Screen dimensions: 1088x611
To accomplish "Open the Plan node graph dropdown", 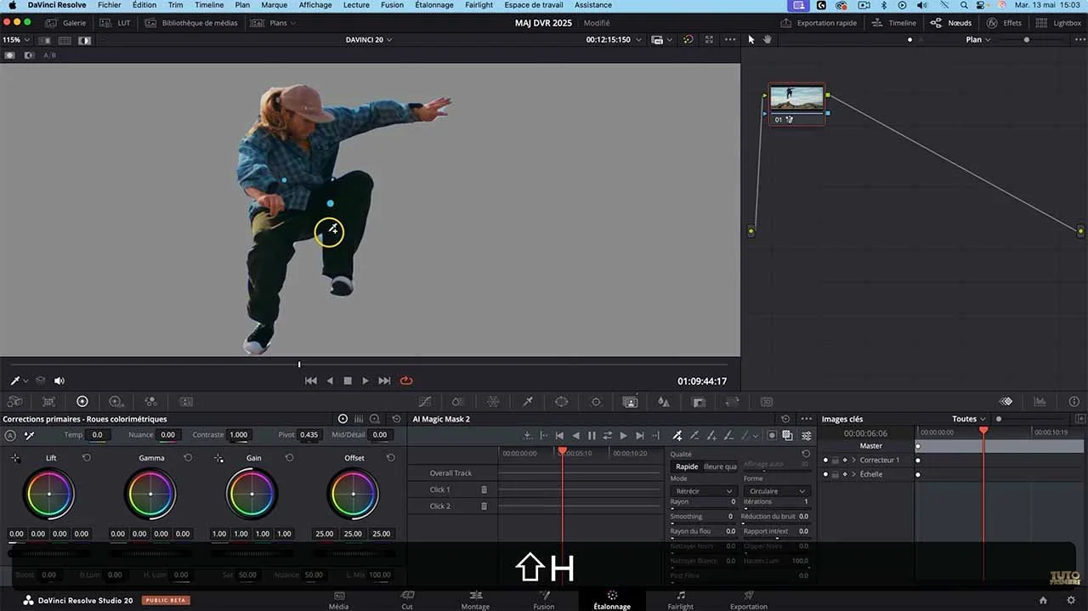I will [978, 39].
